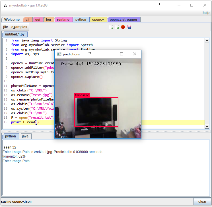This screenshot has width=212, height=207.
Task: Open the examples menu
Action: point(19,27)
